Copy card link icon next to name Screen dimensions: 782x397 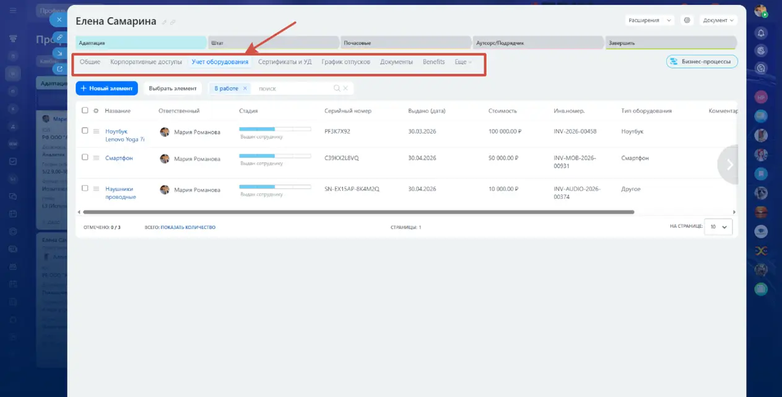click(x=173, y=22)
